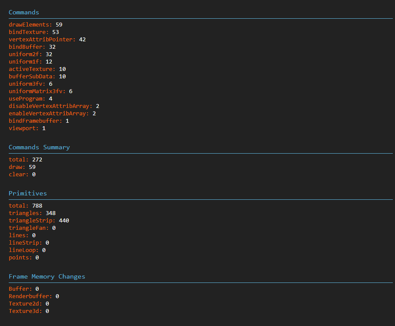This screenshot has width=395, height=326.
Task: Select the bufferSubData: 10 entry
Action: pyautogui.click(x=37, y=77)
